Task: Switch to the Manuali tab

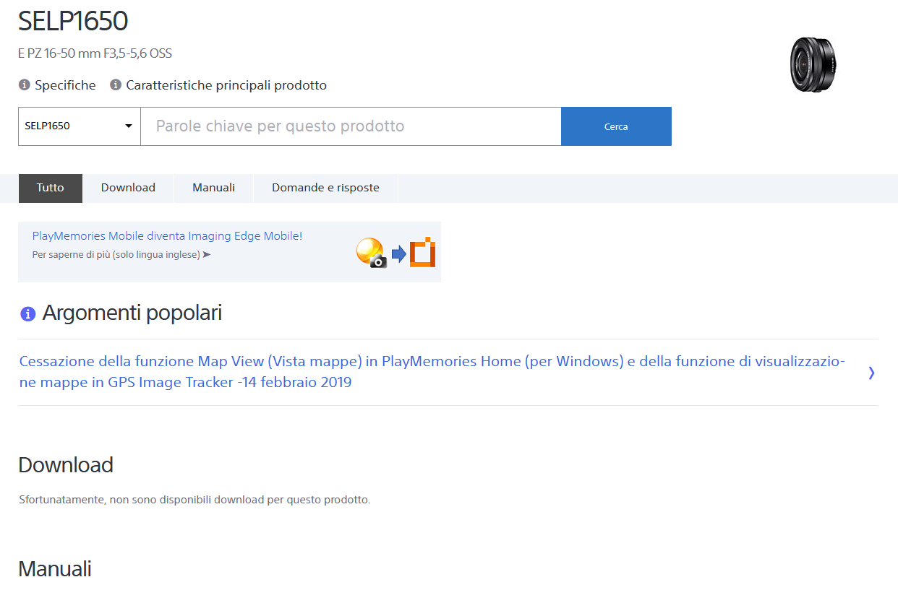Action: click(x=213, y=188)
